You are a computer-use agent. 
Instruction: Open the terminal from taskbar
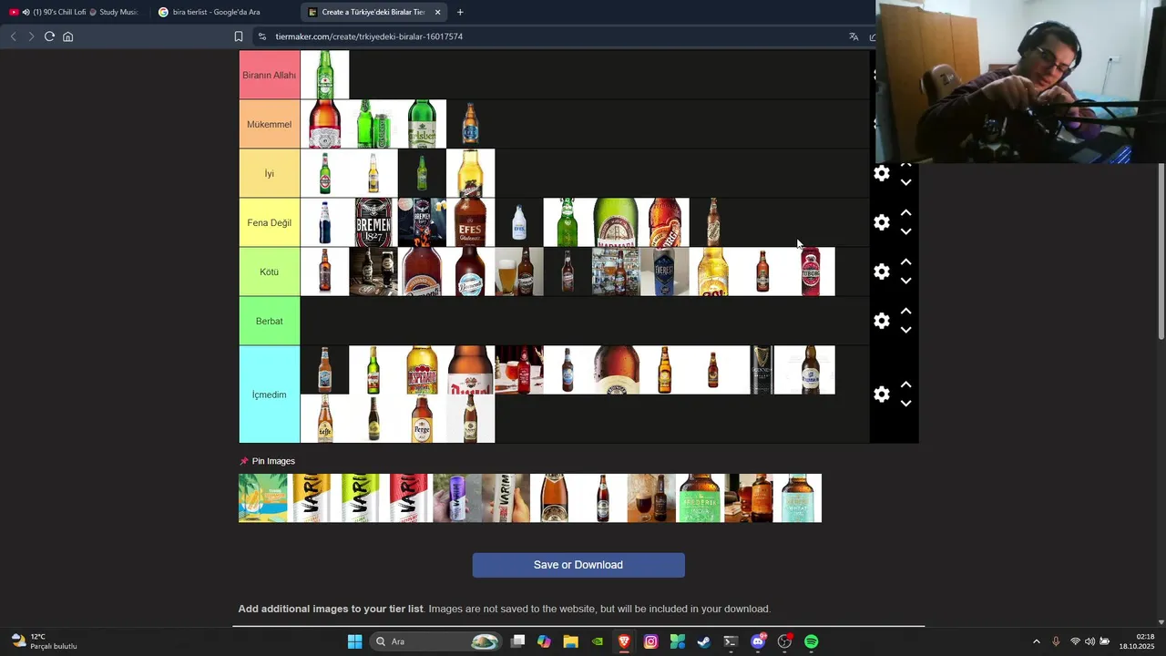click(x=731, y=641)
